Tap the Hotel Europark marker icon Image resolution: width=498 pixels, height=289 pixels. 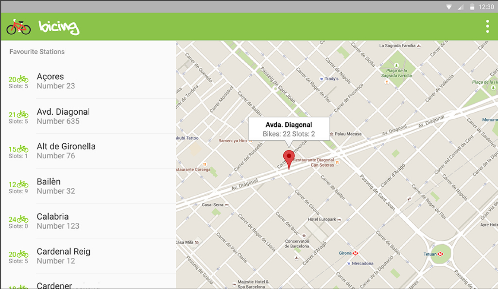tap(339, 219)
